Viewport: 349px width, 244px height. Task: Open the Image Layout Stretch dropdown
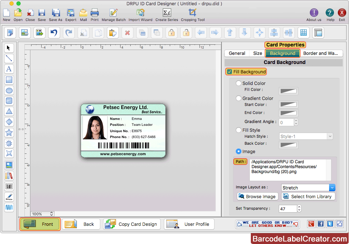[308, 188]
